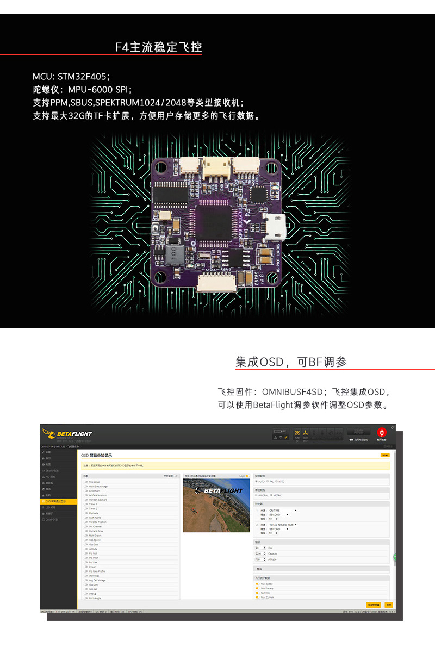Choose the IMPERIAL units radio button
This screenshot has width=435, height=647.
pos(257,495)
